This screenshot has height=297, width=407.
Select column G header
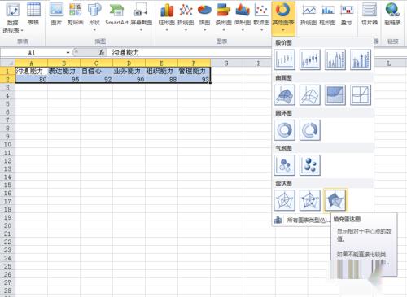[x=226, y=63]
